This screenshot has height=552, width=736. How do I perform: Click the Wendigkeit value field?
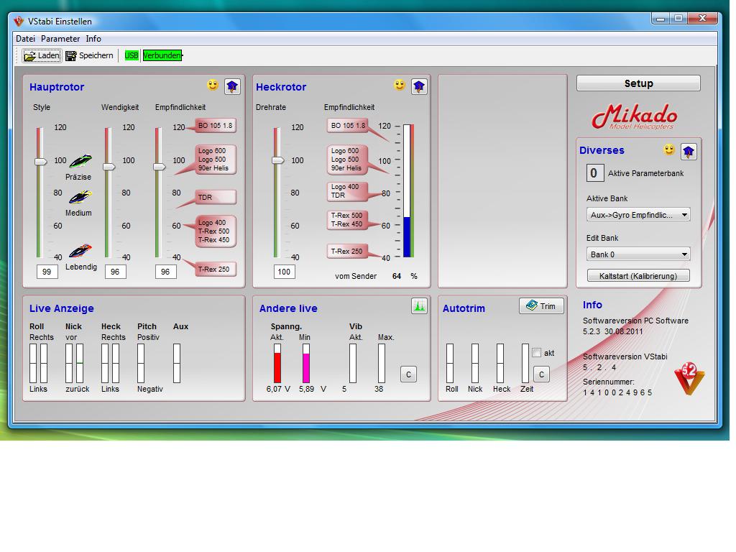[x=116, y=271]
